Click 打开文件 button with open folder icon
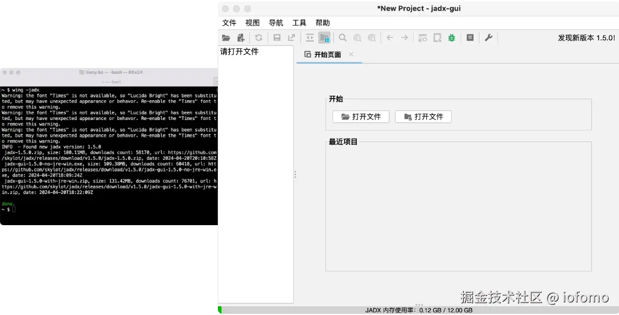Image resolution: width=619 pixels, height=315 pixels. 361,117
